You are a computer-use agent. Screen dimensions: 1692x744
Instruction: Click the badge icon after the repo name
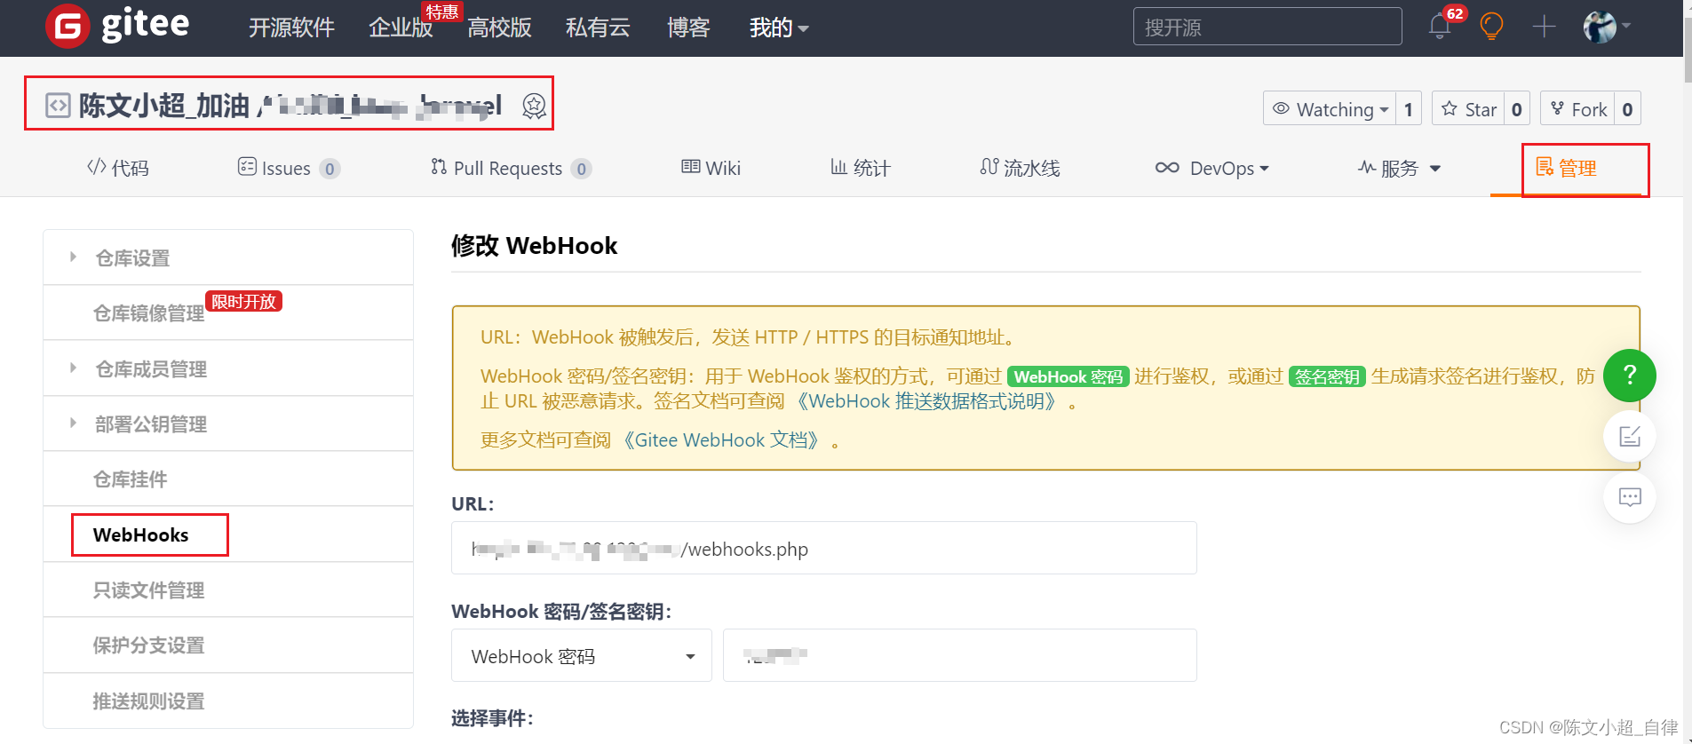[534, 106]
